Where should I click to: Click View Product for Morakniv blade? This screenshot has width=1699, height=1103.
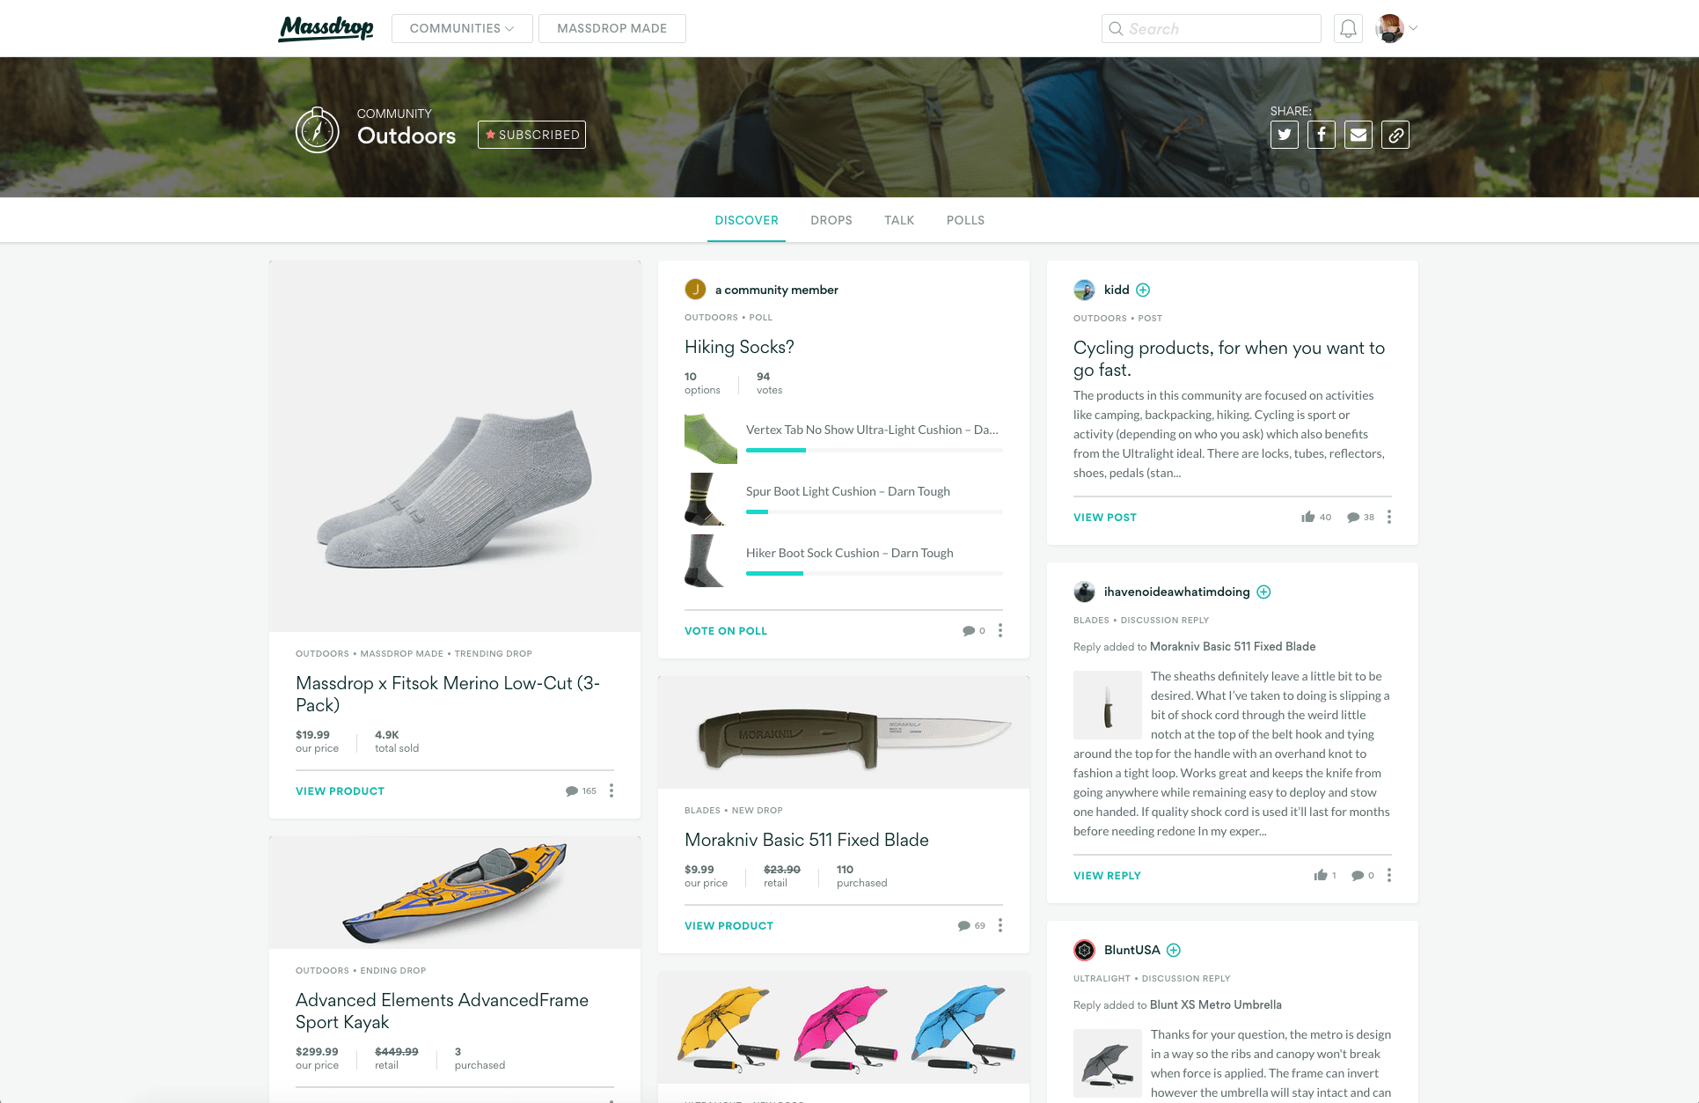pos(729,925)
